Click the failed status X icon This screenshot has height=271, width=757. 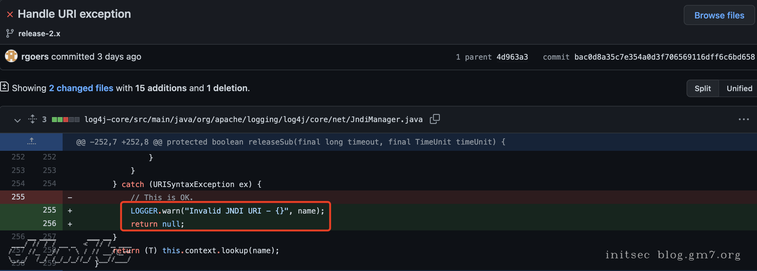10,14
